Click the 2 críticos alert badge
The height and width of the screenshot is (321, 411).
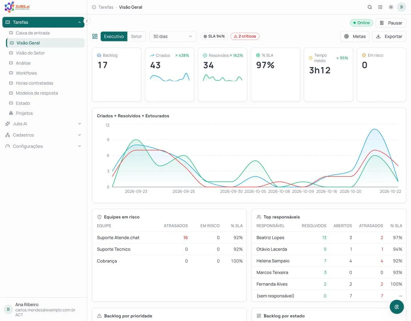245,36
